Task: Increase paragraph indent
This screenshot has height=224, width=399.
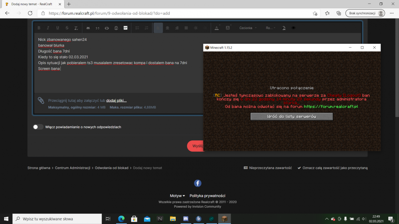Action: (196, 28)
